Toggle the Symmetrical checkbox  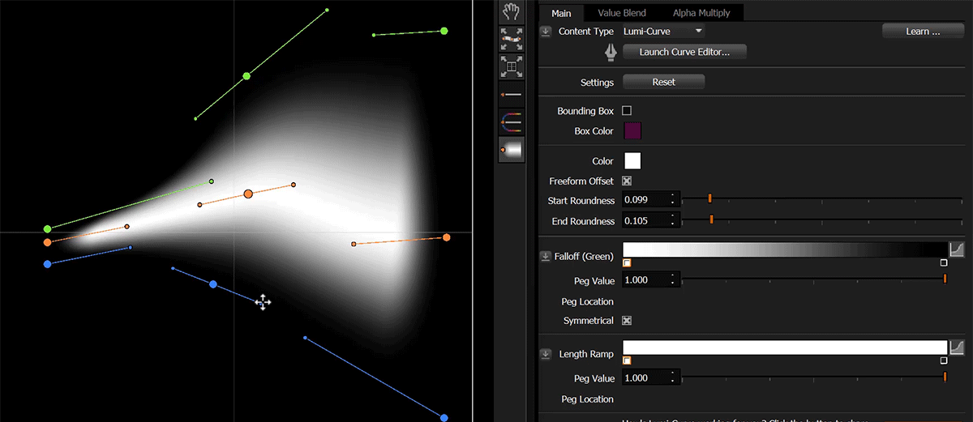[x=627, y=321]
